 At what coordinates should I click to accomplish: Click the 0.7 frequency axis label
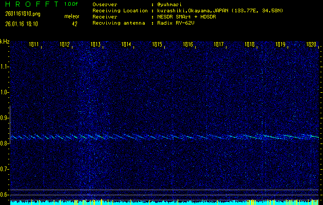click(x=5, y=169)
